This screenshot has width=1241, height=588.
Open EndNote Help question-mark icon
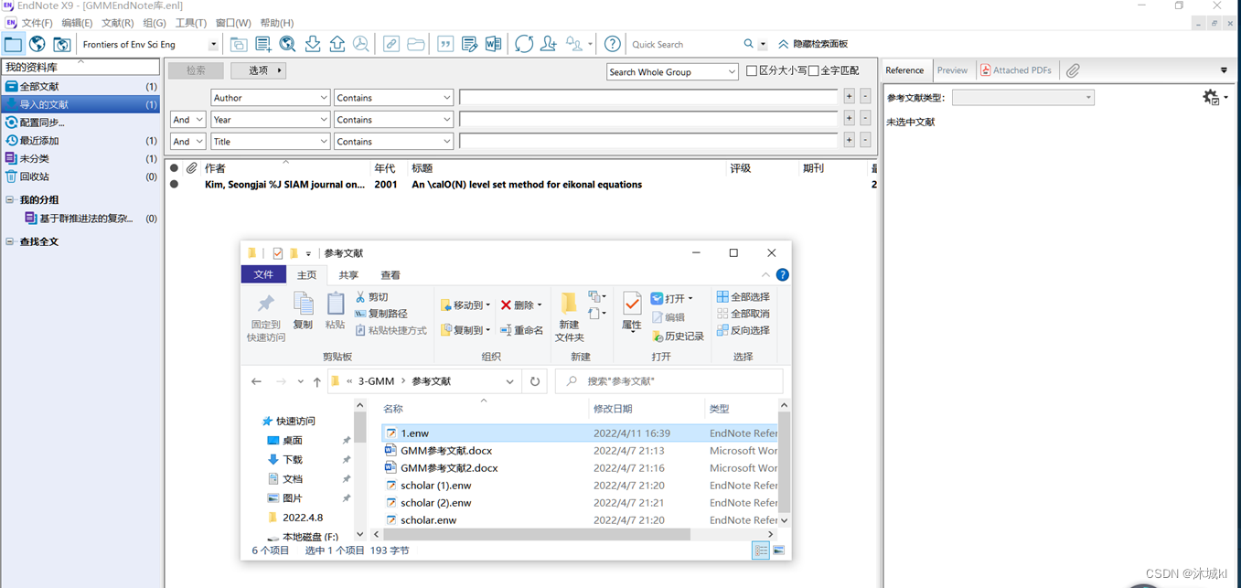(x=613, y=44)
